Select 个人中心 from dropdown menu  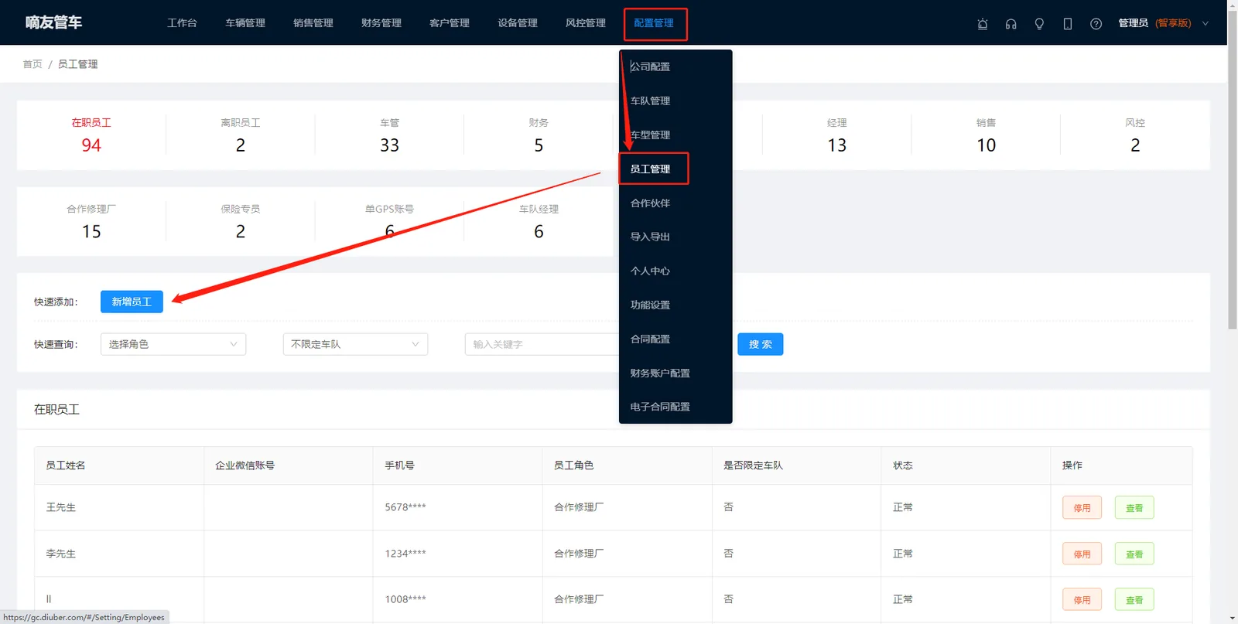[x=675, y=271]
